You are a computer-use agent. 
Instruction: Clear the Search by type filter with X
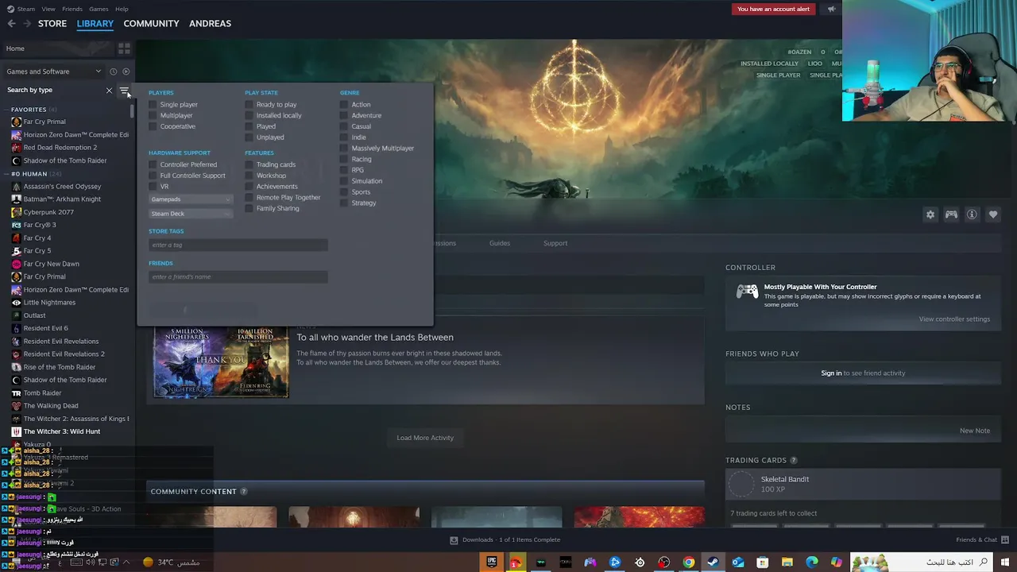click(109, 91)
